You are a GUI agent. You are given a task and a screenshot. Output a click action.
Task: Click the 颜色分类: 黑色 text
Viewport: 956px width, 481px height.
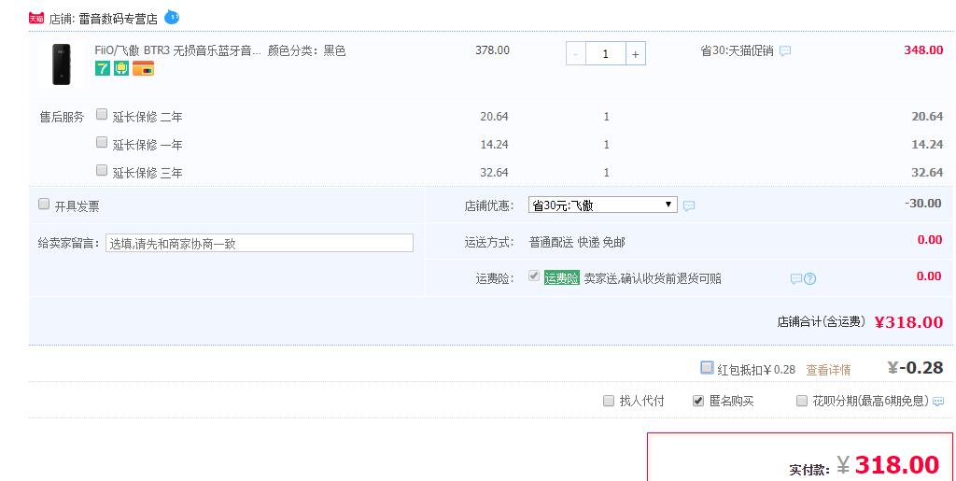coord(306,50)
